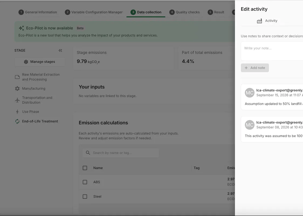Screen dimensions: 303x216
Task: Click the Steel activity name
Action: pyautogui.click(x=97, y=197)
